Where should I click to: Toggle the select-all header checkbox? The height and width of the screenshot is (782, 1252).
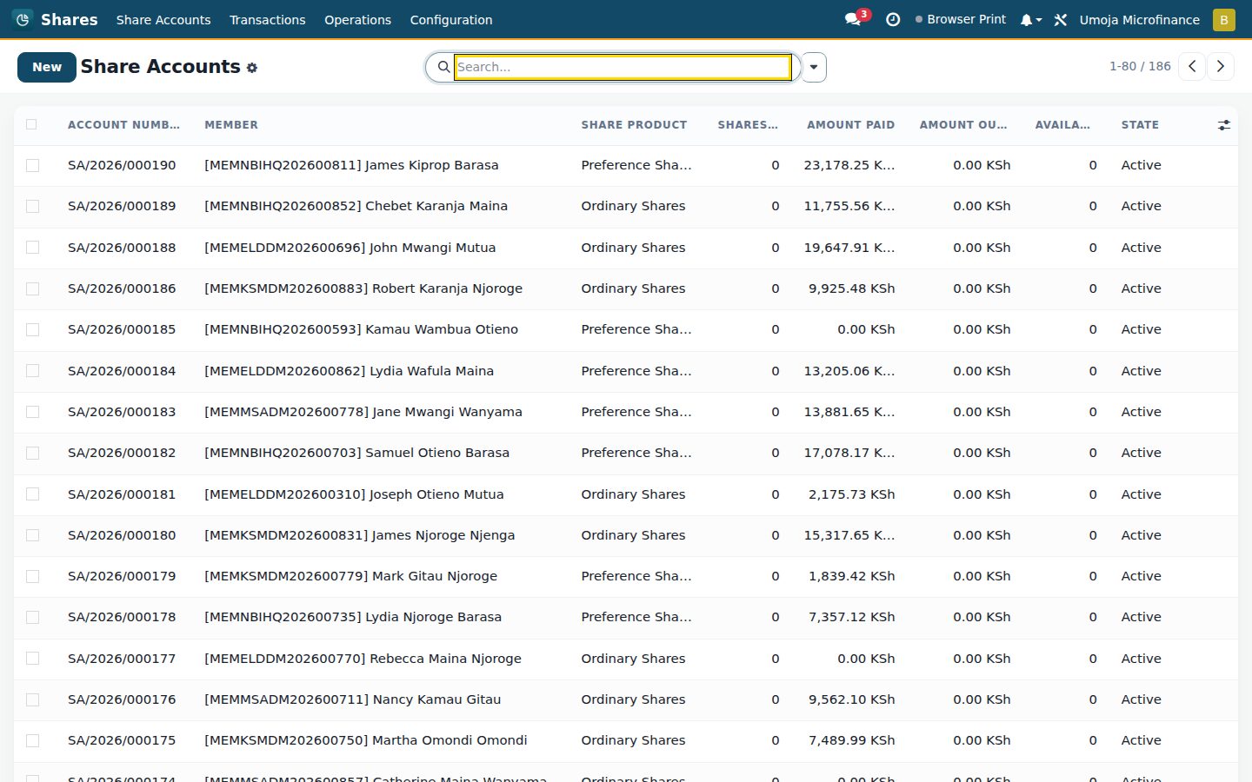pos(32,124)
